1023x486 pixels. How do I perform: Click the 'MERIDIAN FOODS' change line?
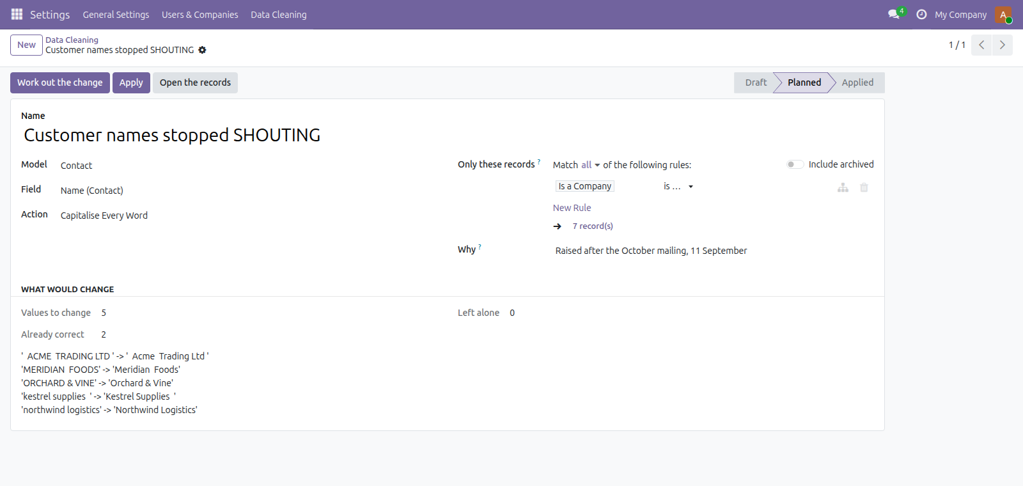tap(100, 370)
